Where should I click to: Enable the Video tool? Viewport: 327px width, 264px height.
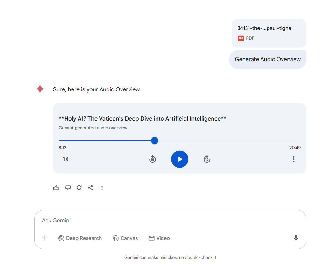159,238
